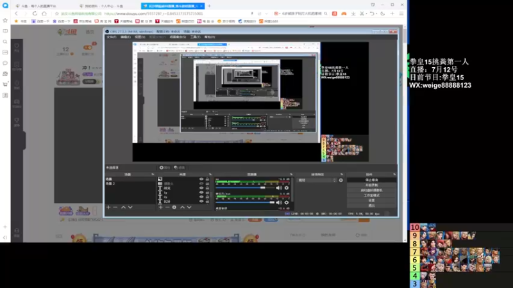The height and width of the screenshot is (288, 513).
Task: Open the scene transition type dropdown
Action: coord(317,180)
